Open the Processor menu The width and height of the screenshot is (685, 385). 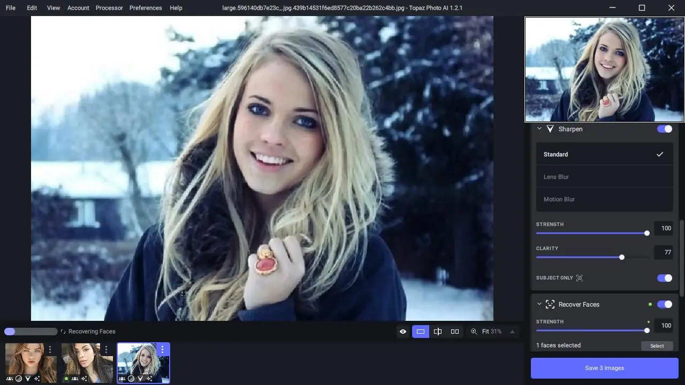click(x=109, y=7)
